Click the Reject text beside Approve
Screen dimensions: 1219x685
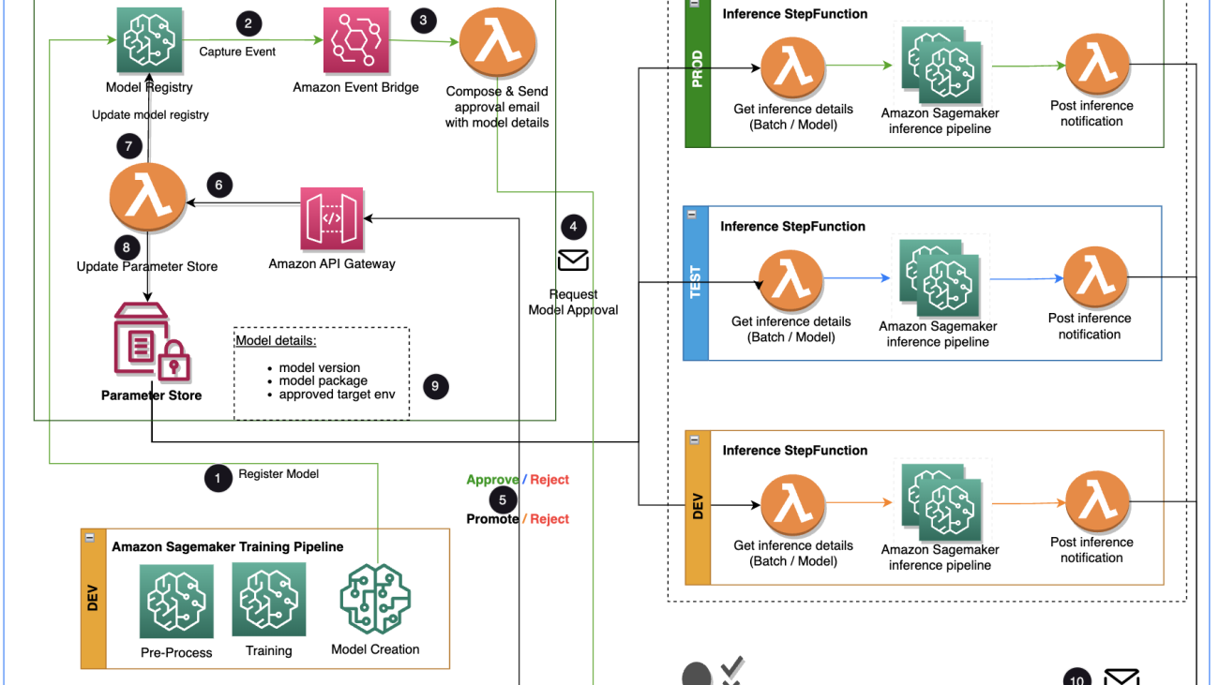(549, 480)
